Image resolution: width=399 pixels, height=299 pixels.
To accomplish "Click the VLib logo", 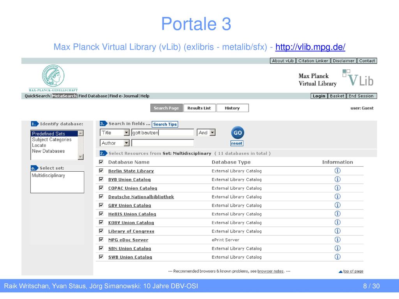I will [358, 78].
